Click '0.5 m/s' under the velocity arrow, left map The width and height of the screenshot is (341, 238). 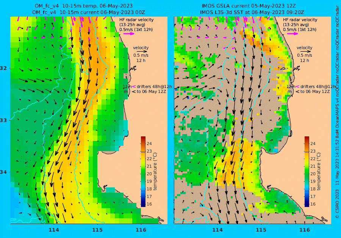[x=141, y=56]
